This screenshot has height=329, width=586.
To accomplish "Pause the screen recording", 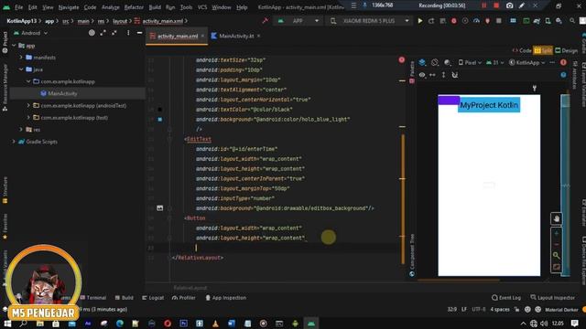I will pyautogui.click(x=484, y=5).
